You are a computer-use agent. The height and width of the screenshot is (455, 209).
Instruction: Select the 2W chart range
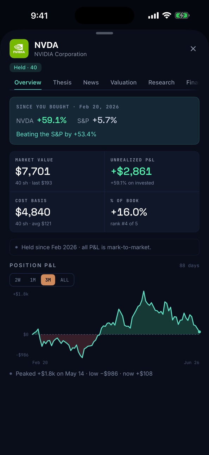[x=18, y=280]
